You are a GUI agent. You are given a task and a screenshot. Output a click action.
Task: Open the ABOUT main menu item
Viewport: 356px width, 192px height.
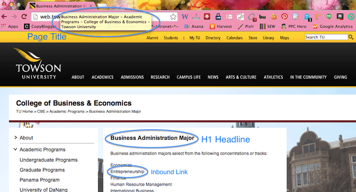point(78,77)
